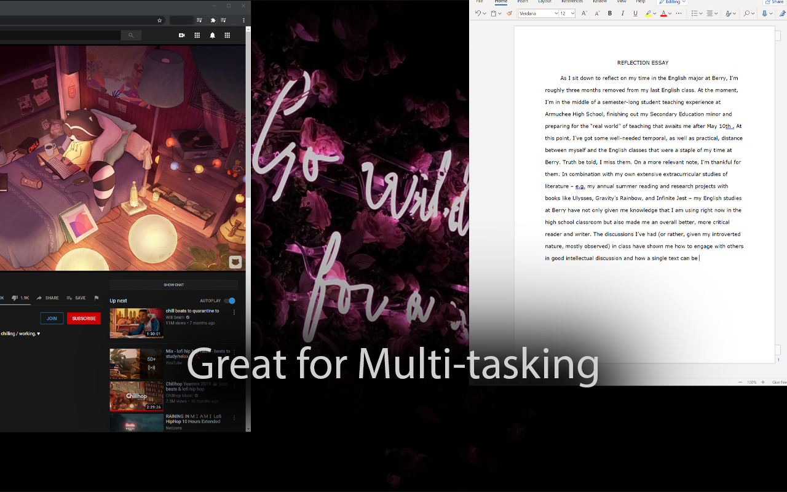Toggle underline formatting
Viewport: 787px width, 492px height.
(x=635, y=13)
